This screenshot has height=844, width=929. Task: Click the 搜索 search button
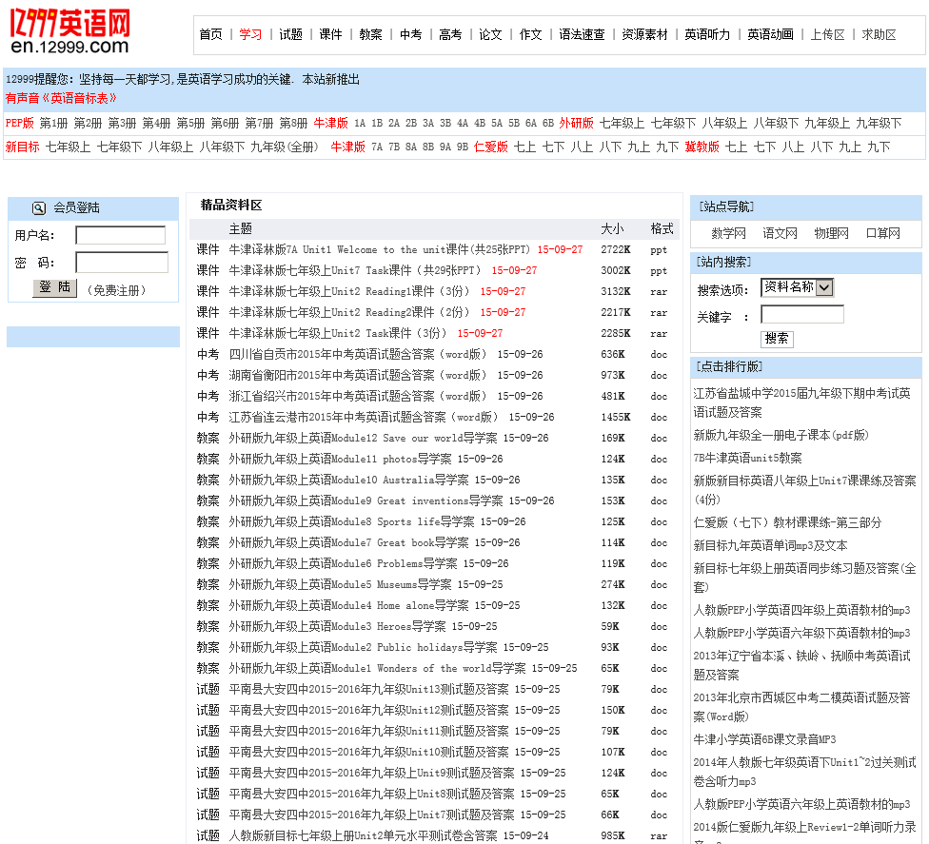pyautogui.click(x=777, y=339)
